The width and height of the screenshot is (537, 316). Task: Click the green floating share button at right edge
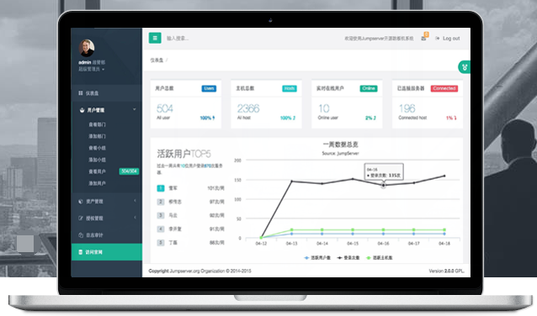pos(465,67)
